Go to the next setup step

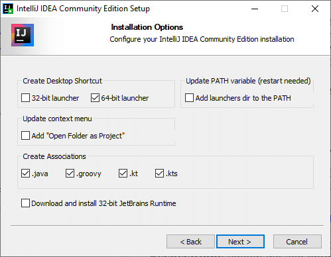(x=240, y=242)
